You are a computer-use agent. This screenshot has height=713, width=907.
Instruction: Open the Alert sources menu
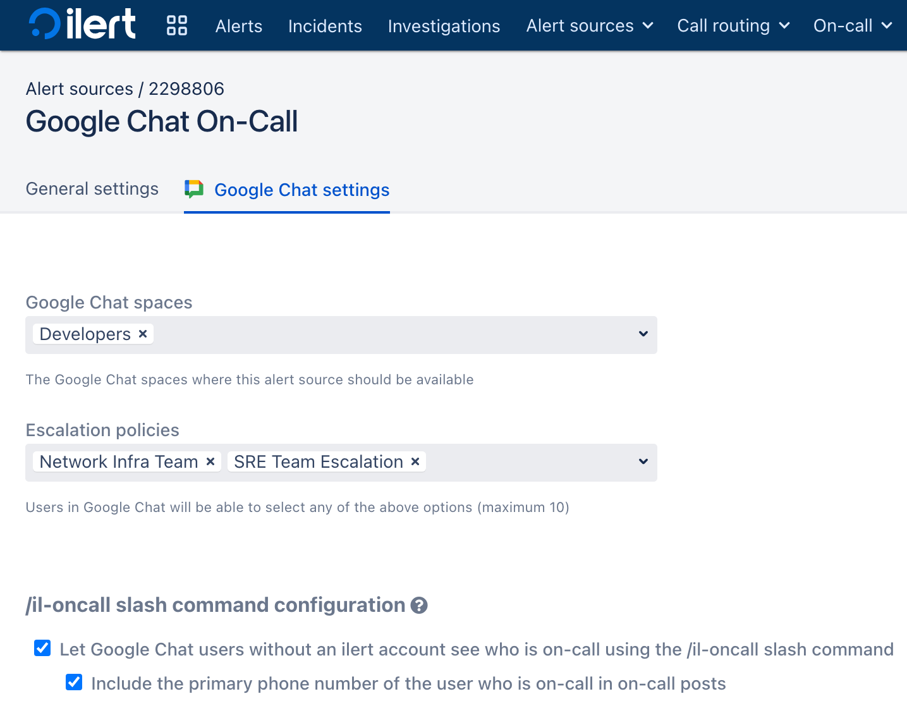tap(589, 26)
